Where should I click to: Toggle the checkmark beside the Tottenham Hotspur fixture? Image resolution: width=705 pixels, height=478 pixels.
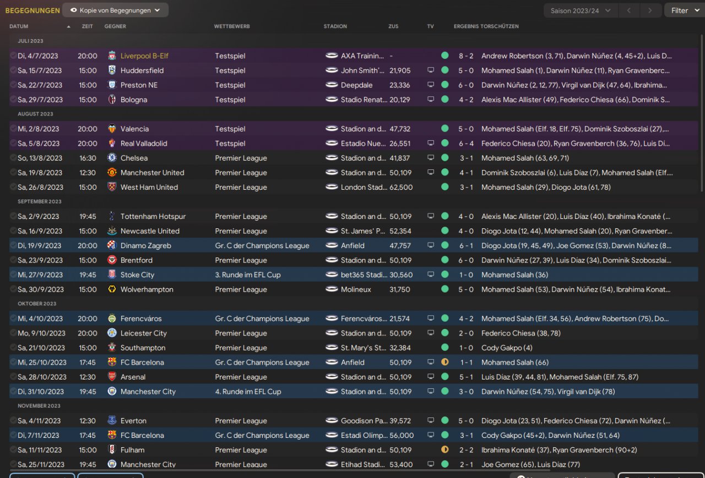pos(13,216)
